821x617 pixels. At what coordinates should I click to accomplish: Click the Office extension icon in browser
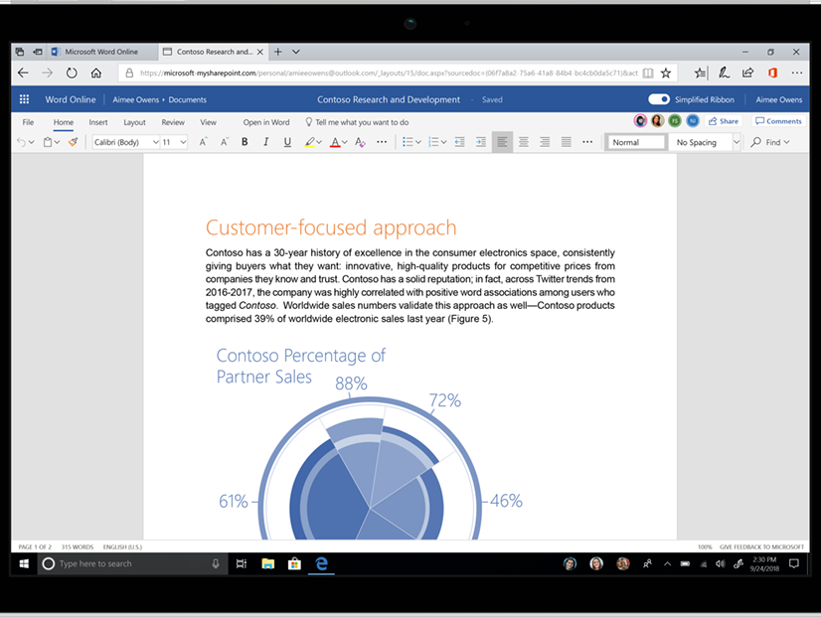(x=773, y=74)
